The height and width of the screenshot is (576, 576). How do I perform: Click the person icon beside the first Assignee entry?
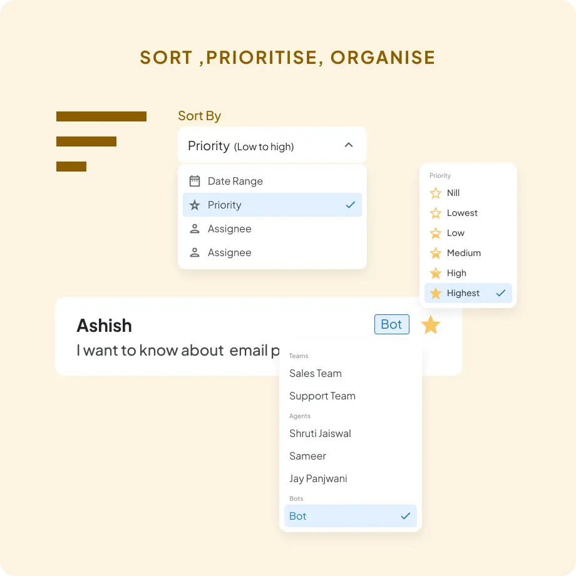[x=195, y=229]
